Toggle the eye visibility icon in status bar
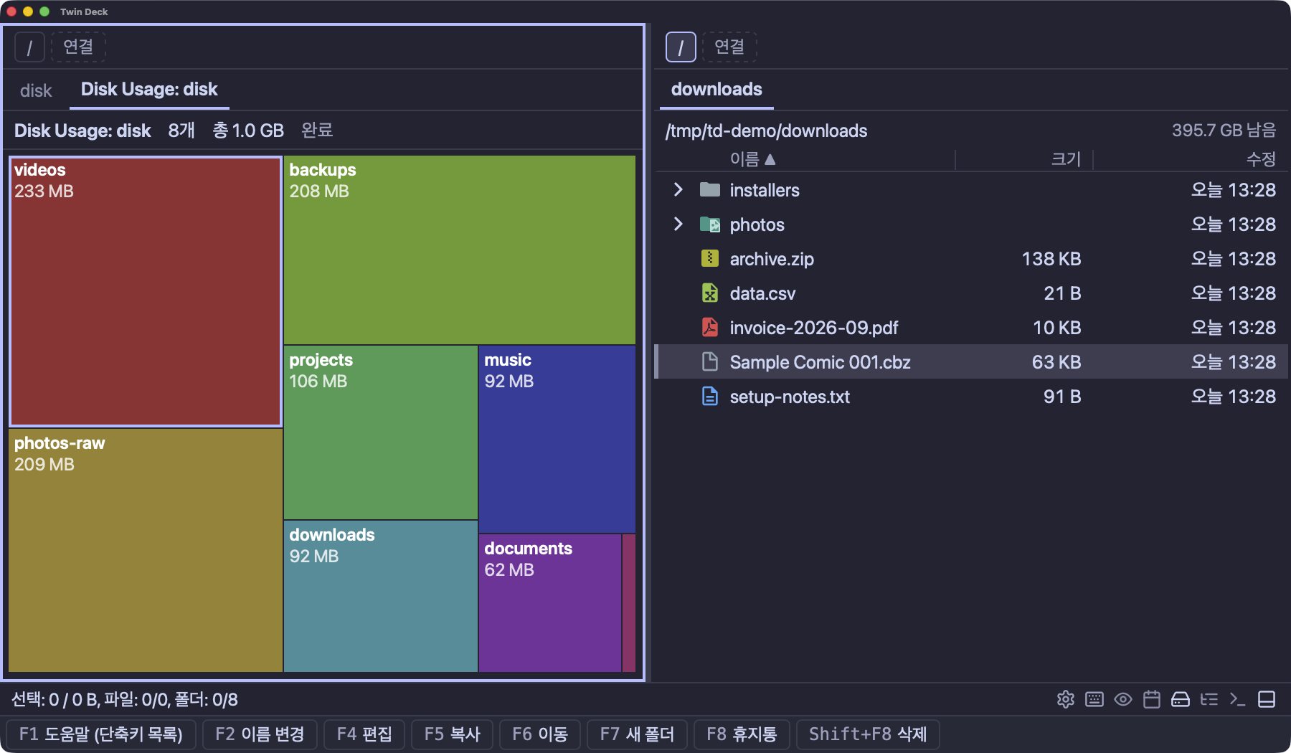The width and height of the screenshot is (1291, 753). [x=1123, y=699]
